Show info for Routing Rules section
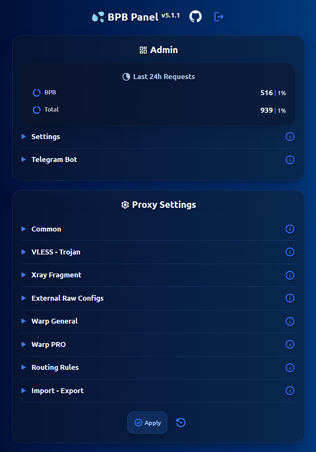Image resolution: width=316 pixels, height=452 pixels. (x=290, y=368)
